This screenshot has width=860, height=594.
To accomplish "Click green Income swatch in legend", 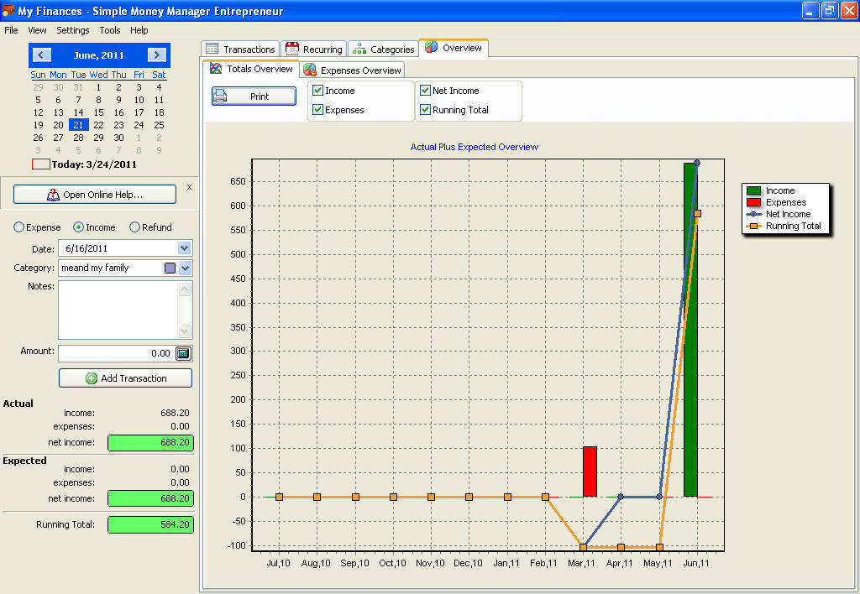I will [x=753, y=190].
